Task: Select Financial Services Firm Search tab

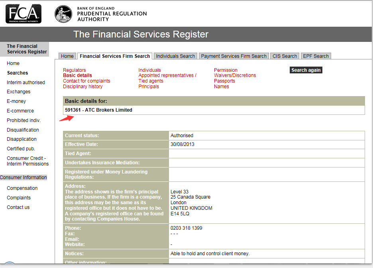Action: (x=115, y=56)
